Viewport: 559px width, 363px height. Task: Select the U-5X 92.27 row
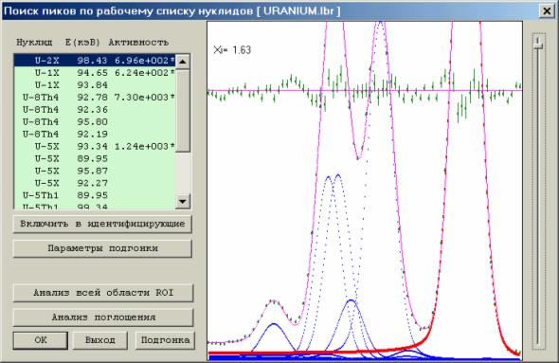pyautogui.click(x=95, y=183)
